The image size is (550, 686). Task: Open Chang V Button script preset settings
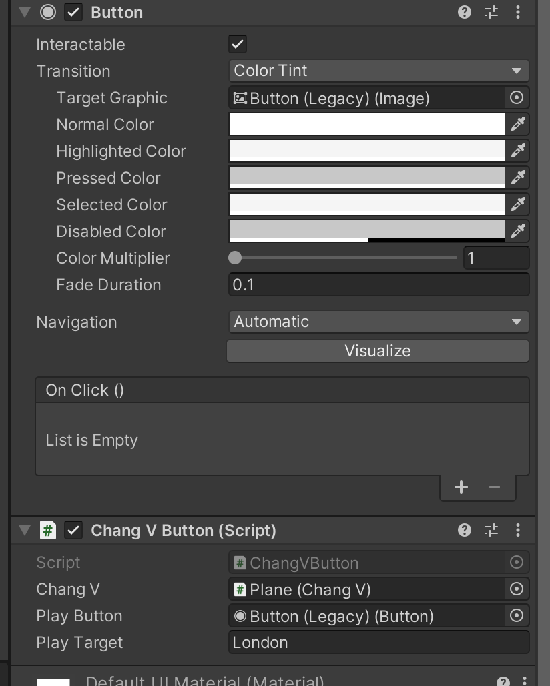coord(491,530)
